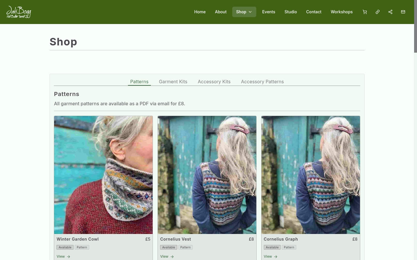View the Cornelius Graph pattern
The image size is (417, 260).
271,257
